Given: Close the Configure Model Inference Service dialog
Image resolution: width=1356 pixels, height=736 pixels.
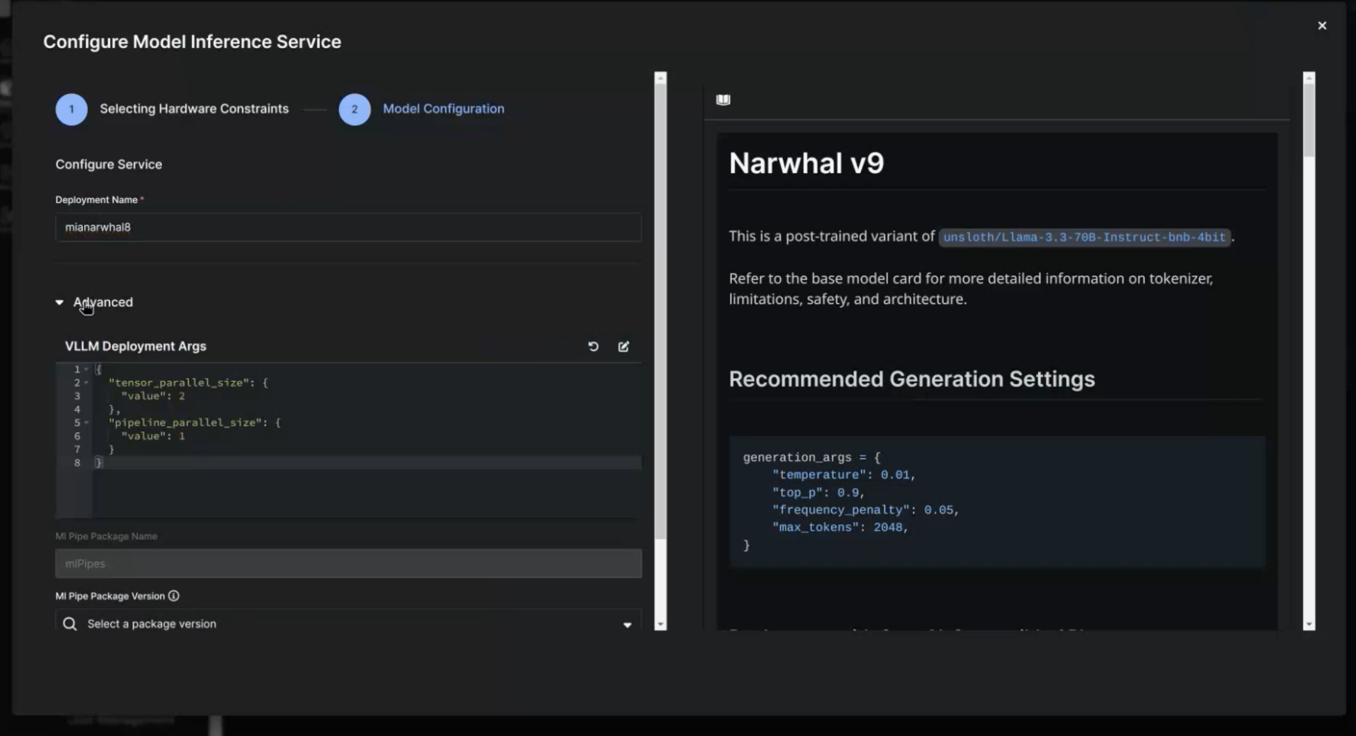Looking at the screenshot, I should point(1322,25).
